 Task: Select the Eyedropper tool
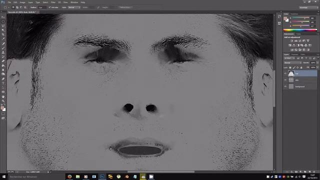click(x=3, y=39)
